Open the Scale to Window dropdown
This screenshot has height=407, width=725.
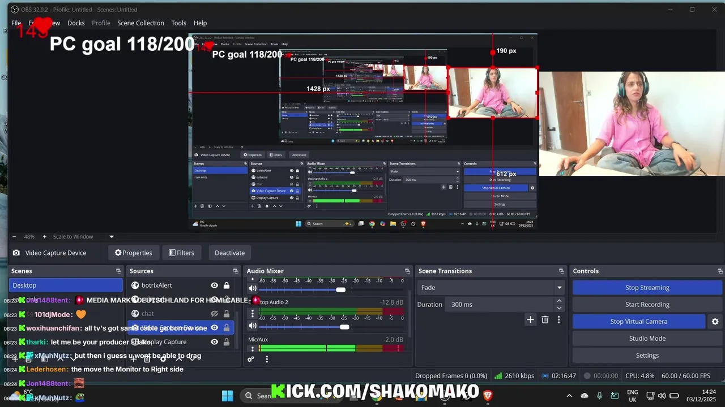point(83,237)
